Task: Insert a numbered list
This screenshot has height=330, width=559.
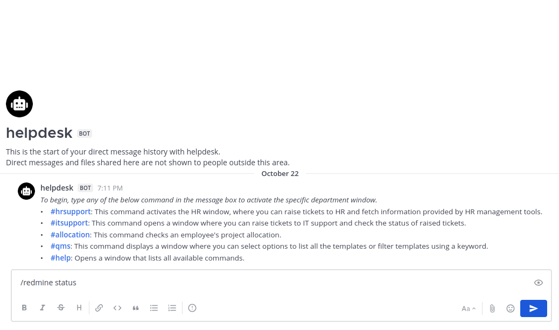Action: pos(172,308)
